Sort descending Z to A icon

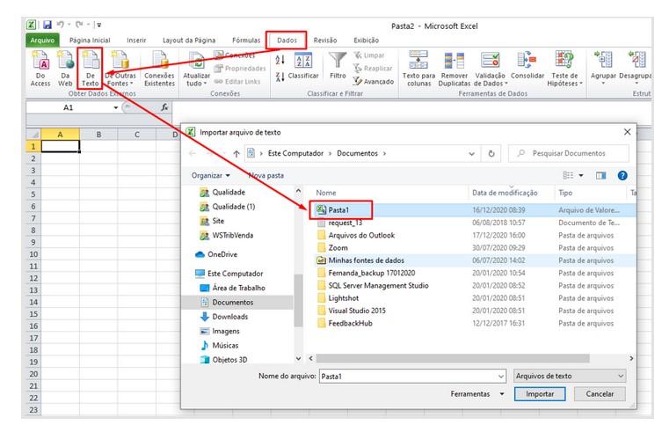(280, 77)
